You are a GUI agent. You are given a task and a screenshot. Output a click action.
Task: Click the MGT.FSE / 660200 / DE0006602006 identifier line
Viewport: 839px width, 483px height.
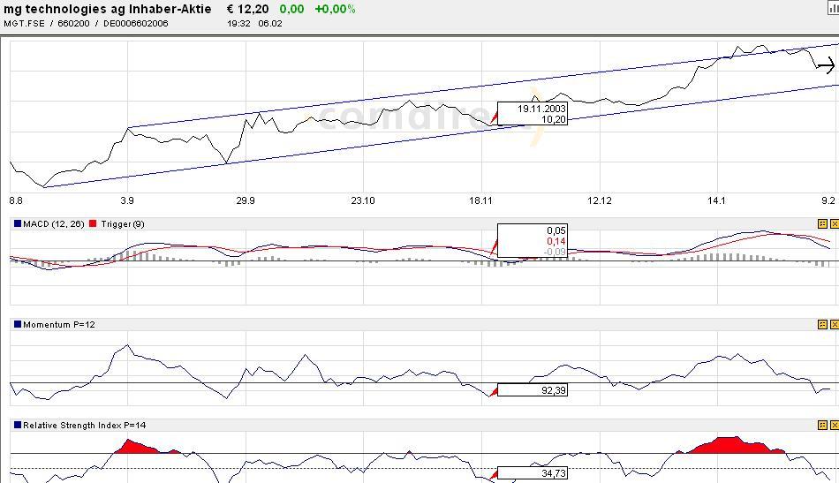(86, 24)
